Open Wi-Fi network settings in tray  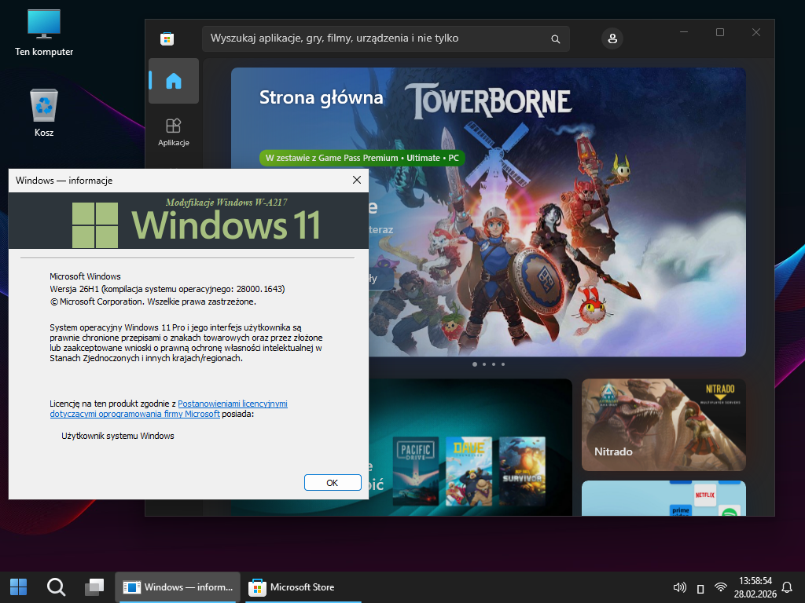click(x=720, y=587)
